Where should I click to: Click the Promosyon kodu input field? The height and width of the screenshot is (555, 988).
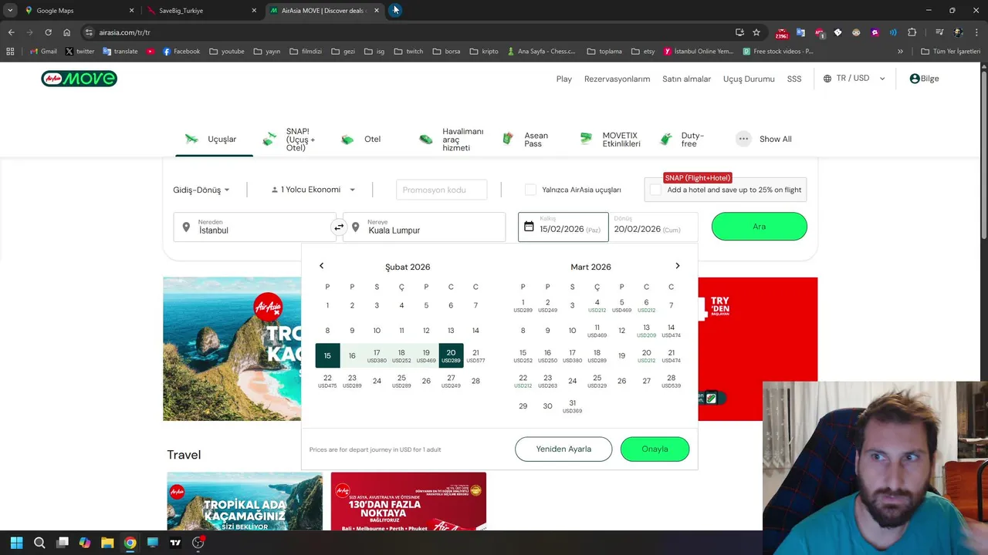point(442,190)
